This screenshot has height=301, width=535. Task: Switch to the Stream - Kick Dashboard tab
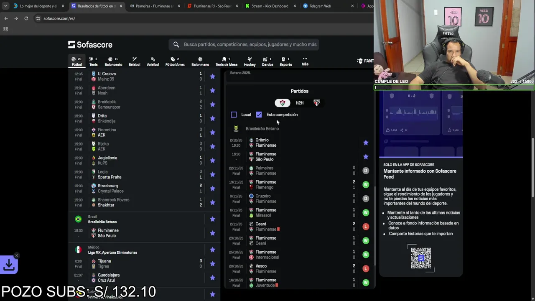click(270, 6)
